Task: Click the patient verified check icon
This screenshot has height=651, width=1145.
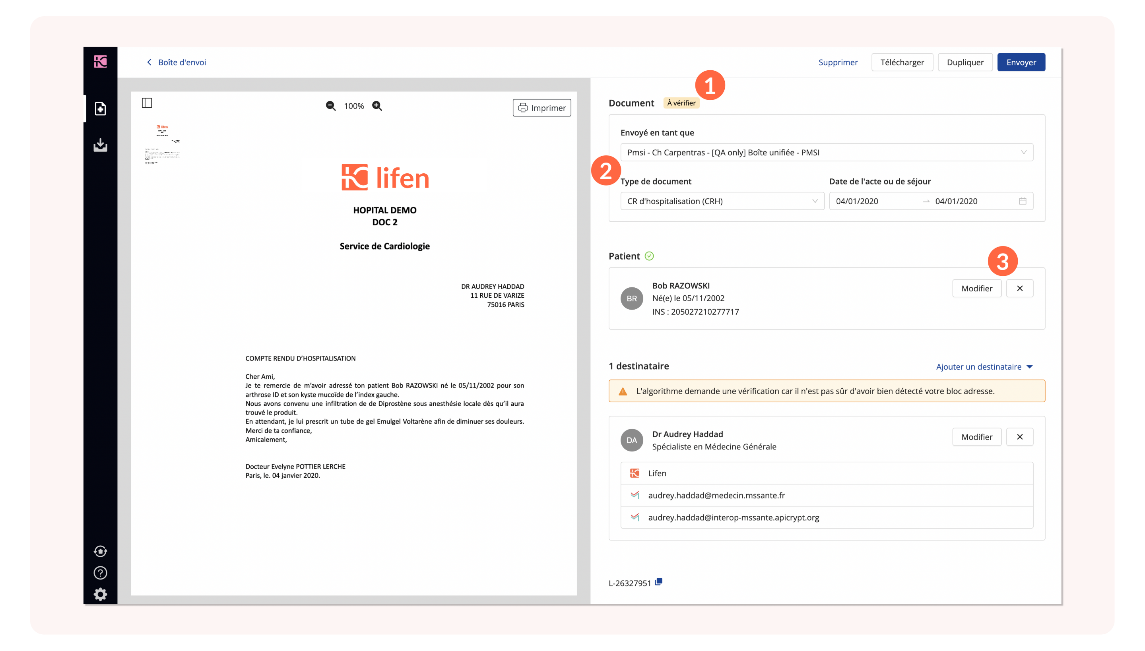Action: (x=650, y=256)
